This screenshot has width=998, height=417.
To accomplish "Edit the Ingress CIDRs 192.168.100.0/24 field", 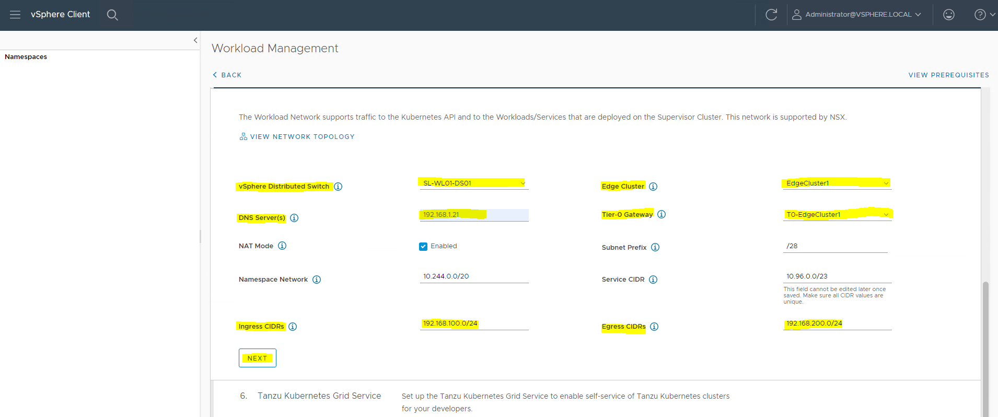I will pyautogui.click(x=474, y=323).
